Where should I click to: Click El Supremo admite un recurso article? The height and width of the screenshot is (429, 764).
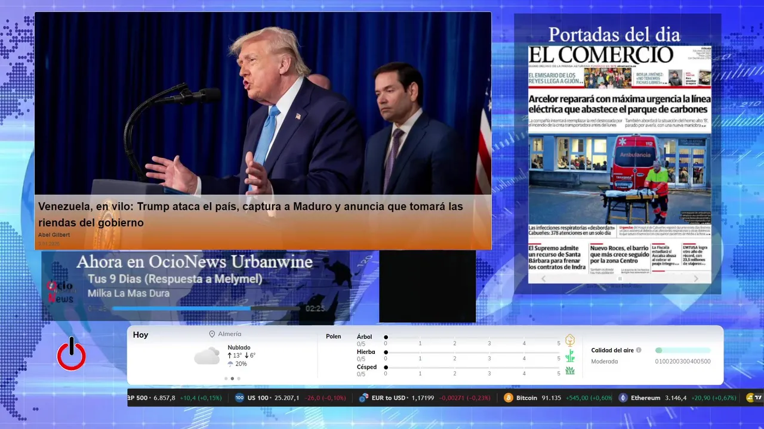556,257
